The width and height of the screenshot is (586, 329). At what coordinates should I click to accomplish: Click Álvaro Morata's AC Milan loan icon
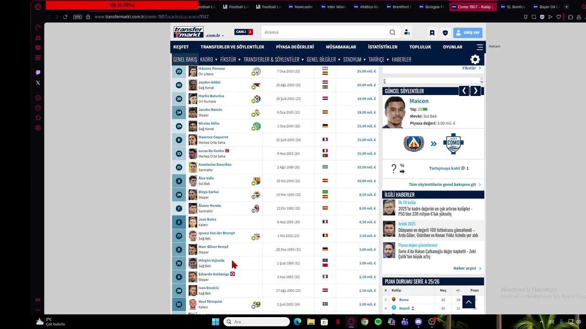pos(257,208)
